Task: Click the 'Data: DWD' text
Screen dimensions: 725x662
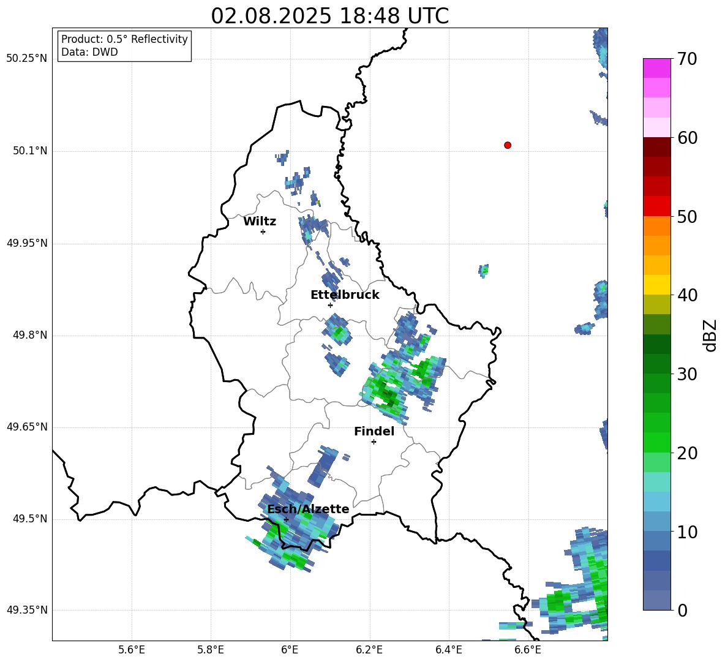Action: 89,52
